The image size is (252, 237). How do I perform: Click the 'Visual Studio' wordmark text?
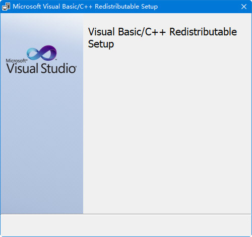(41, 68)
